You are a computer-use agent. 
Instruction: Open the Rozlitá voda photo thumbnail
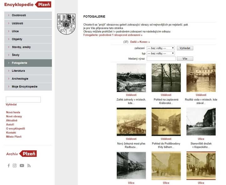coord(201,78)
